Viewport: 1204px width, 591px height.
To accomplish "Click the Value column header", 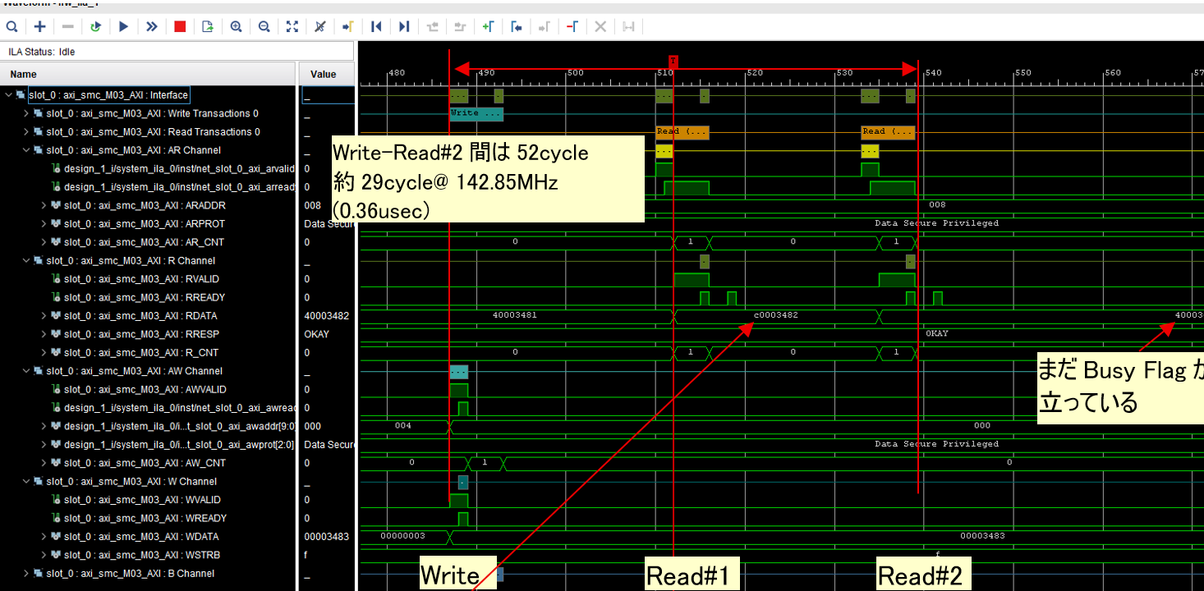I will point(324,74).
